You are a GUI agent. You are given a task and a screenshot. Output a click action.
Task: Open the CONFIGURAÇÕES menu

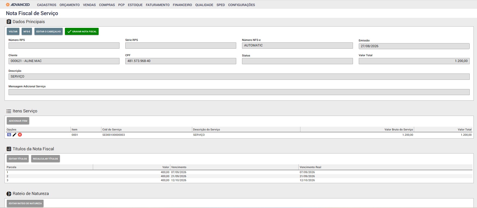(242, 5)
